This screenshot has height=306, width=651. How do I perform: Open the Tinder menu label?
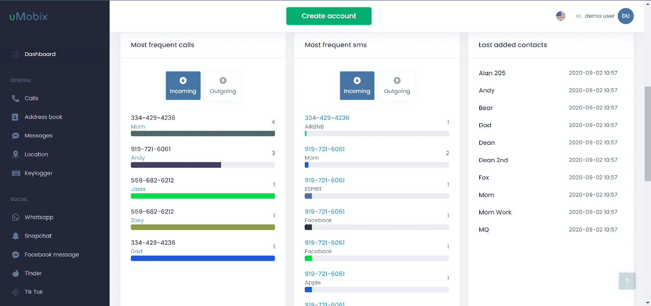[33, 273]
